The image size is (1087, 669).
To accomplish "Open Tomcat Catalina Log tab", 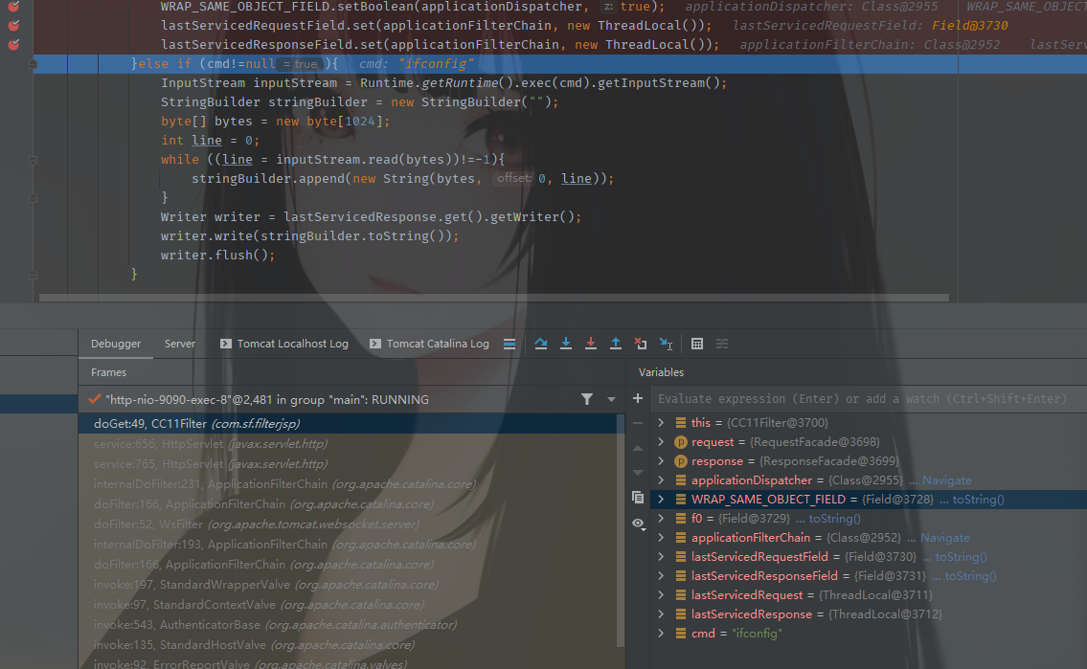I will 430,345.
